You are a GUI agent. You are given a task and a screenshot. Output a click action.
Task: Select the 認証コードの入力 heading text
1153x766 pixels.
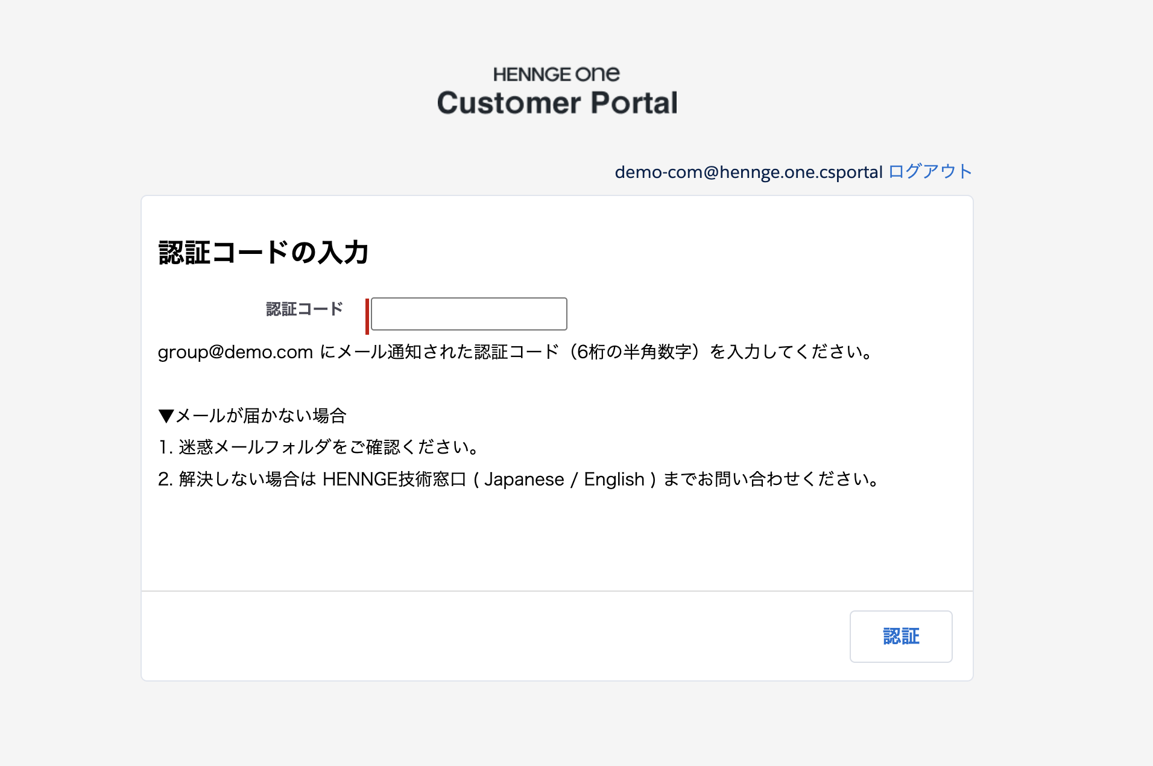(x=264, y=252)
